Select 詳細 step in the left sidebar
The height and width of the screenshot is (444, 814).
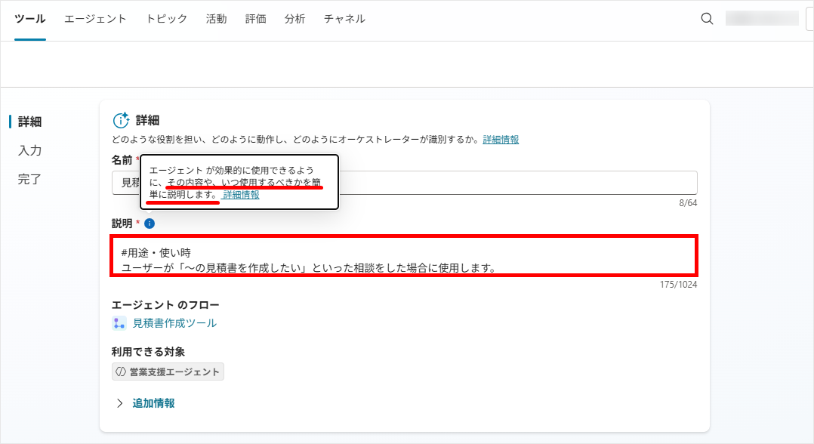point(29,122)
